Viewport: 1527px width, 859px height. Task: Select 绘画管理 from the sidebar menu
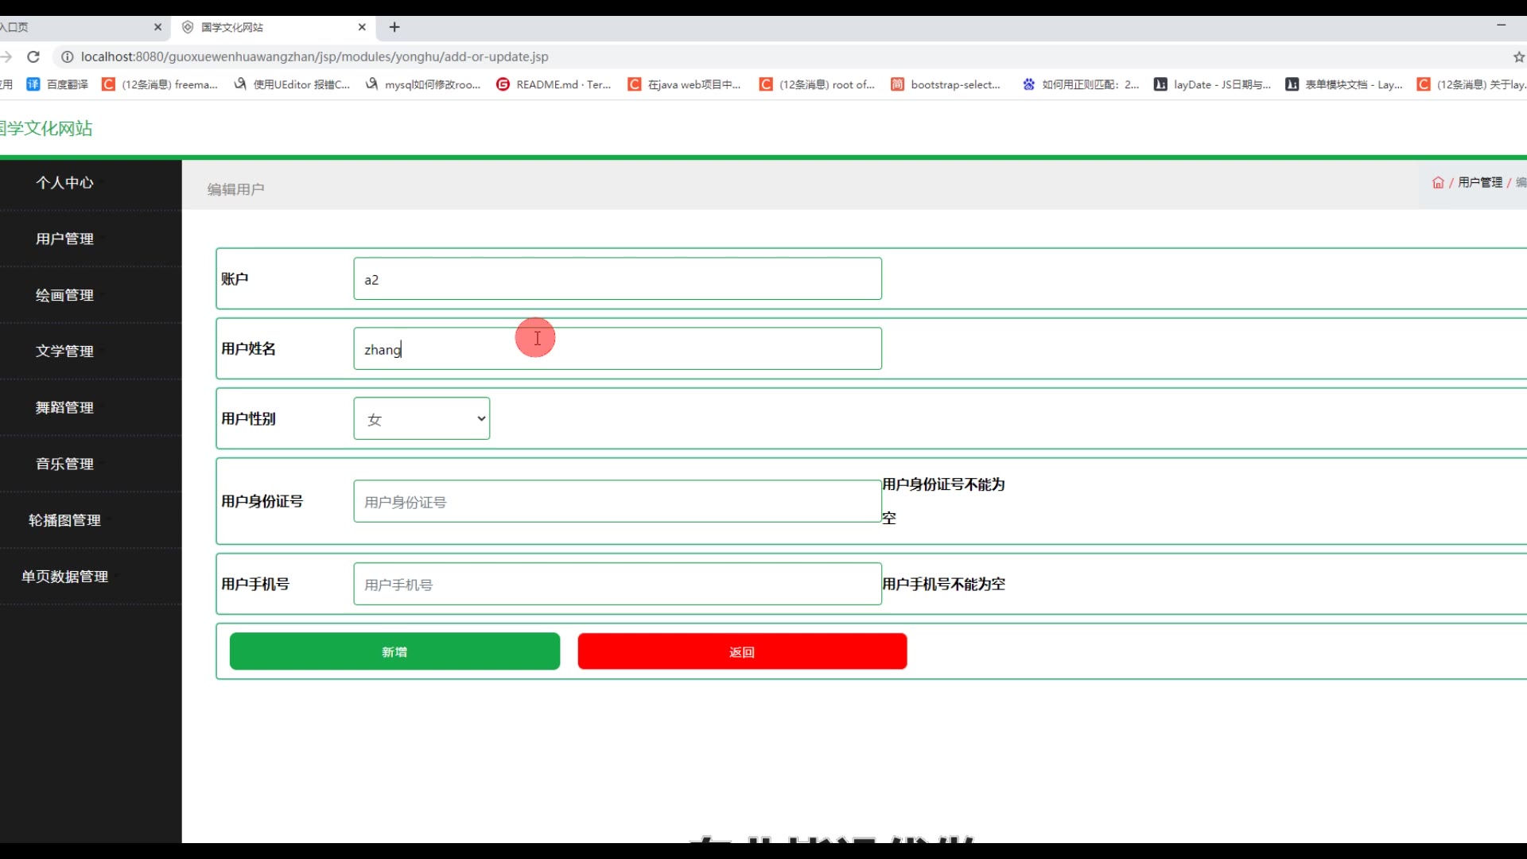click(x=64, y=295)
